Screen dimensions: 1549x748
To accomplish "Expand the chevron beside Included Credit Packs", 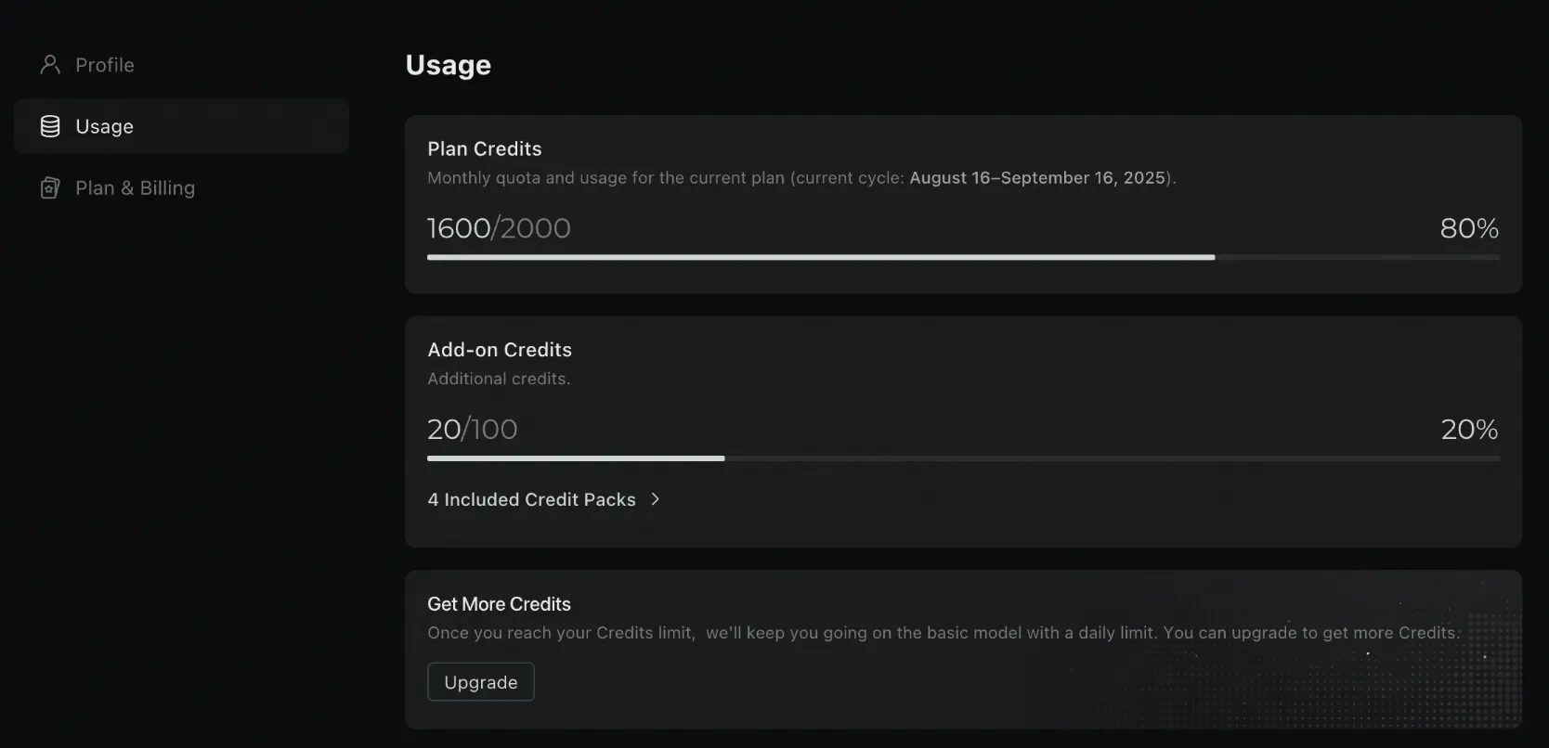I will [656, 499].
